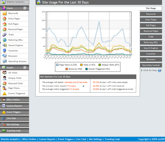Click the Live Chat headset icon

tap(4, 118)
